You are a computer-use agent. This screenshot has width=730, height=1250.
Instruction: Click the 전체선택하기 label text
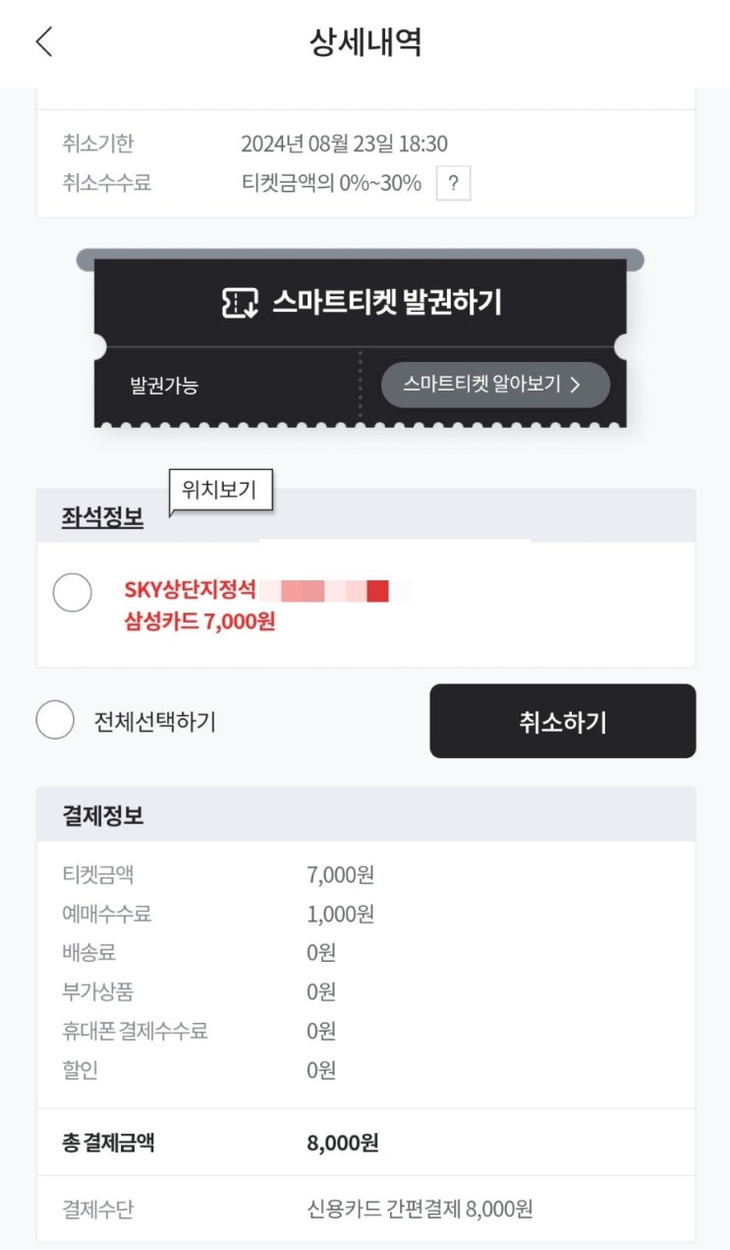click(x=155, y=721)
